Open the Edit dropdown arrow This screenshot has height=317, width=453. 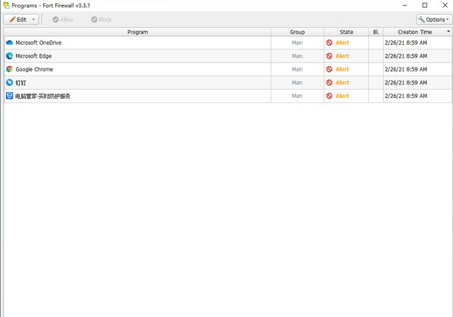pyautogui.click(x=33, y=20)
